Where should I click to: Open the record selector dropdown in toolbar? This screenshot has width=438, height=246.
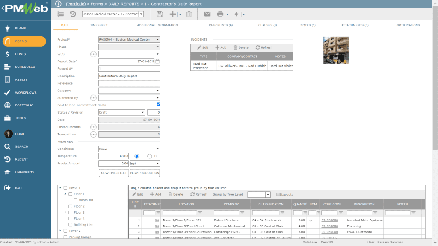pyautogui.click(x=141, y=14)
